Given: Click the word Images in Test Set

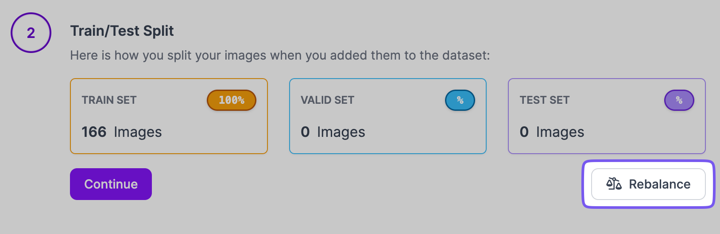Looking at the screenshot, I should 560,132.
